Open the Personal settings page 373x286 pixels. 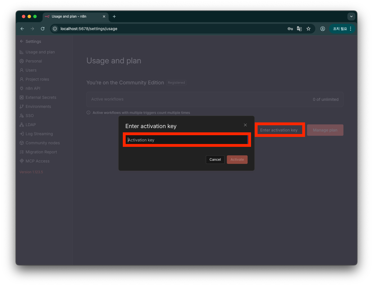34,61
